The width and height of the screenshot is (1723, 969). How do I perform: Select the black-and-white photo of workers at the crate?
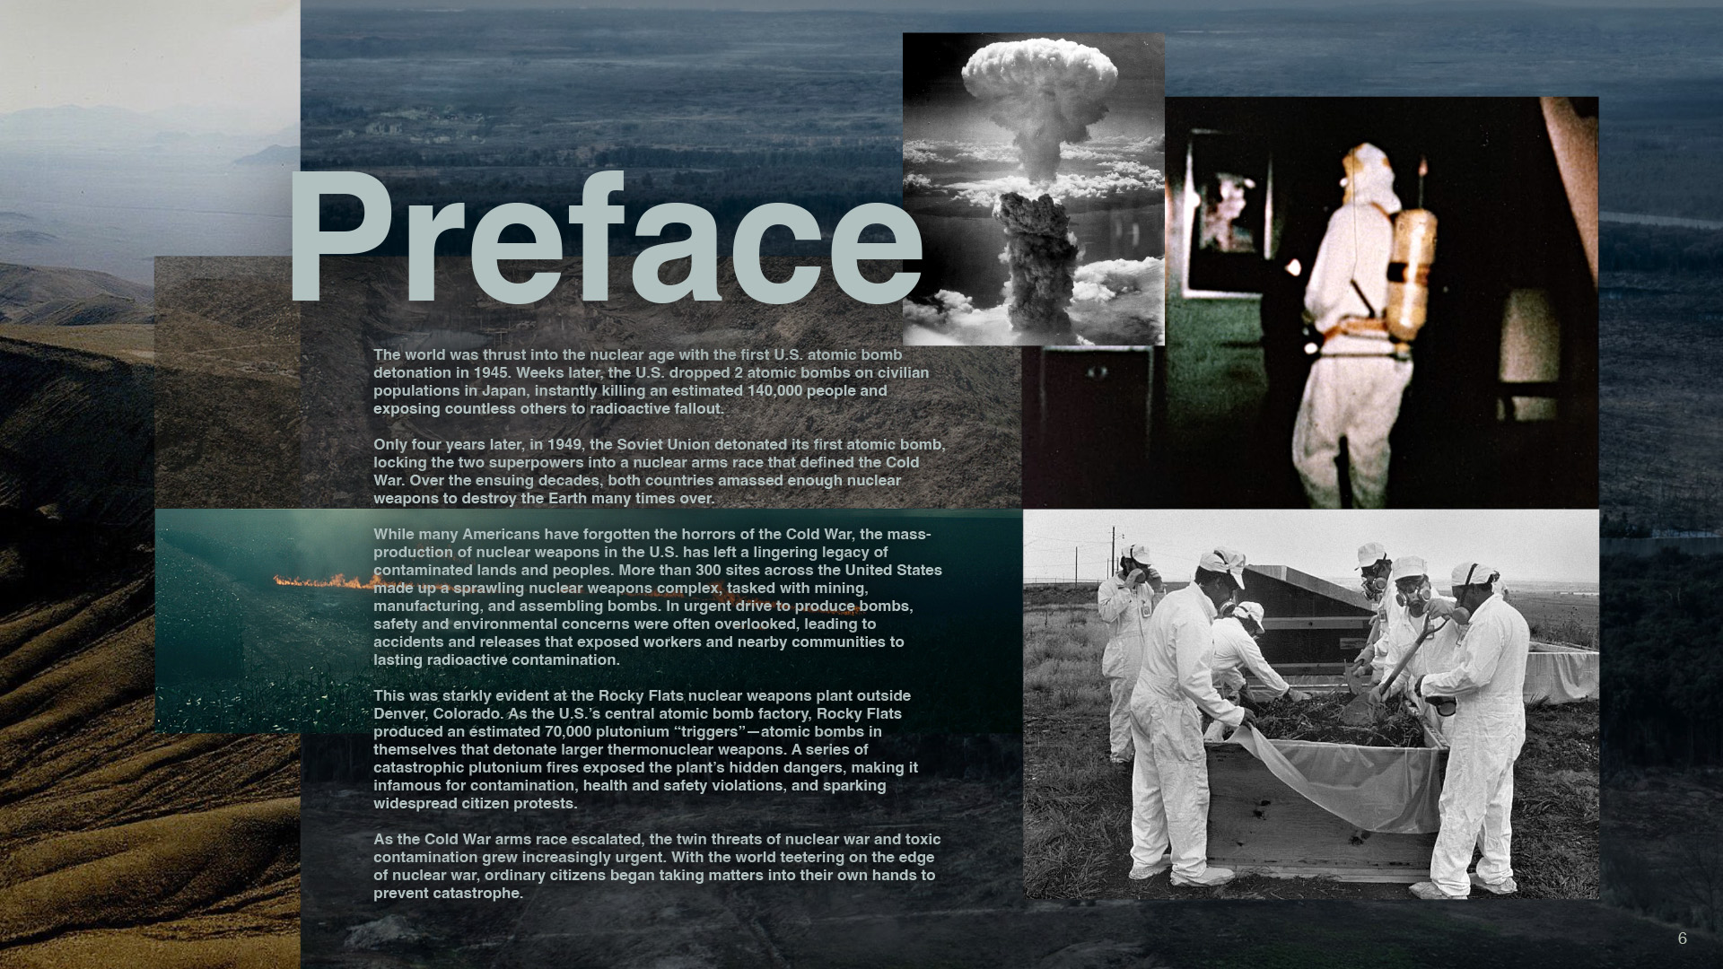(x=1310, y=704)
